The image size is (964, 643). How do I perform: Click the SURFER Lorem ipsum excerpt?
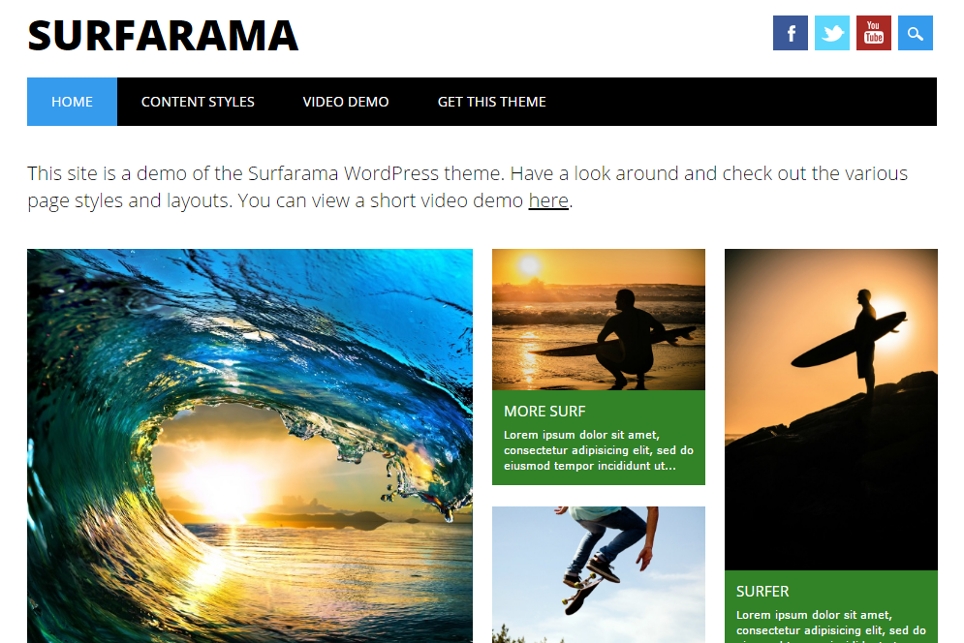click(x=830, y=626)
